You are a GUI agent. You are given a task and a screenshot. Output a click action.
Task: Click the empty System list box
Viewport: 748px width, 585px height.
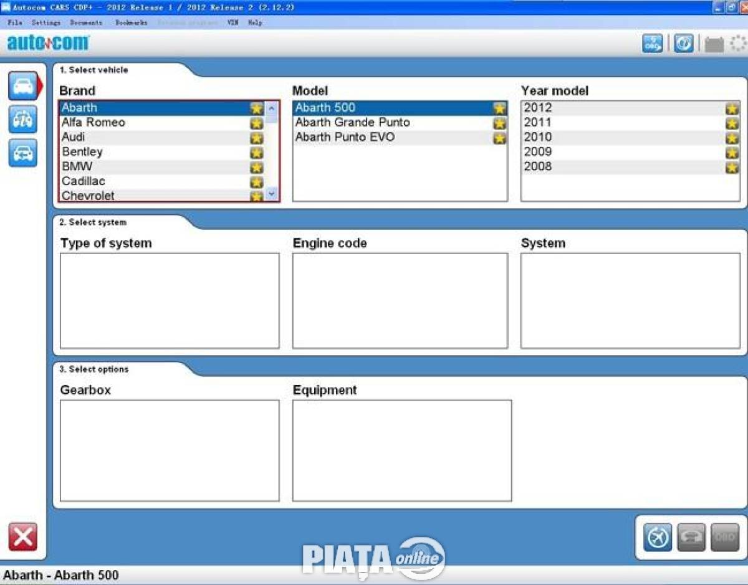[630, 301]
